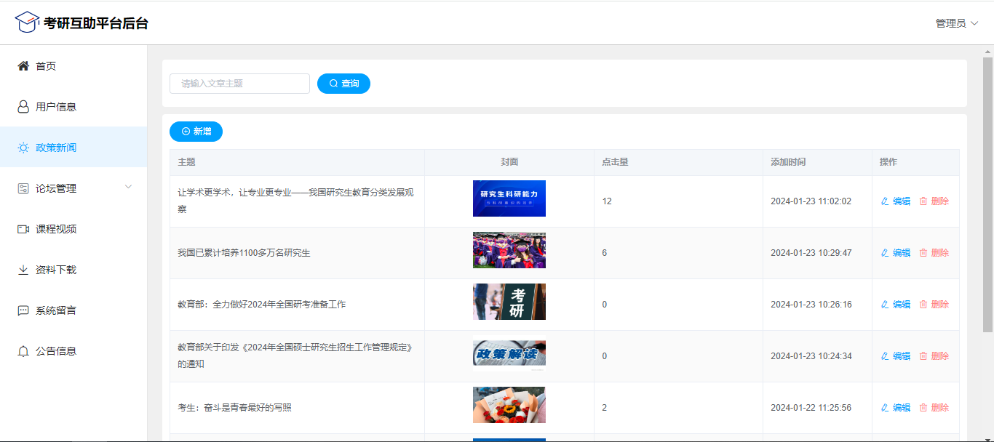Click the 新增 add button
The height and width of the screenshot is (442, 994).
[196, 132]
